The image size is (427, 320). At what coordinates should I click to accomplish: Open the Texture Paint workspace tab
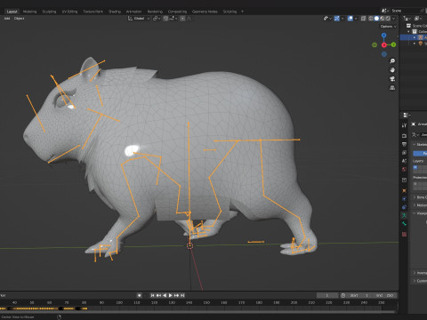93,12
